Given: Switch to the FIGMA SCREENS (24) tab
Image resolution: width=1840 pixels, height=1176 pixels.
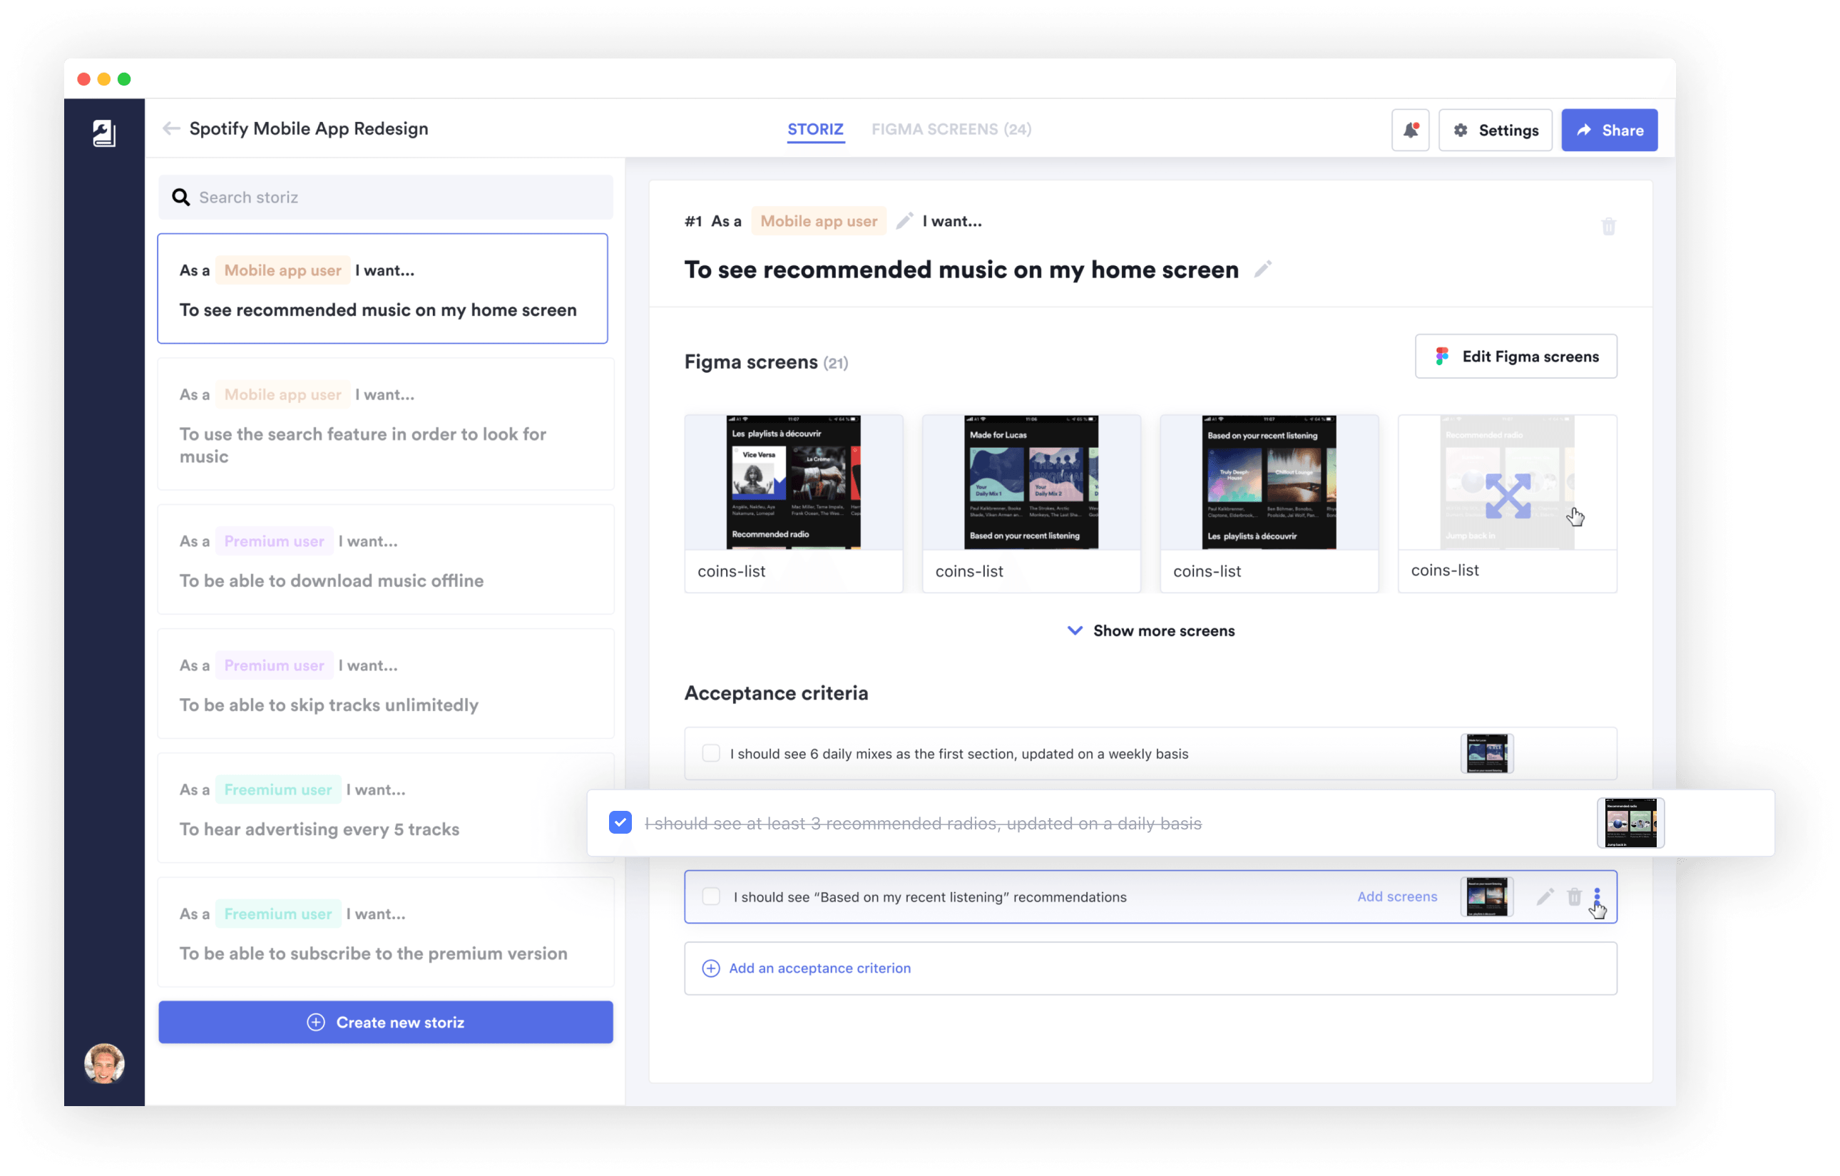Looking at the screenshot, I should 951,129.
